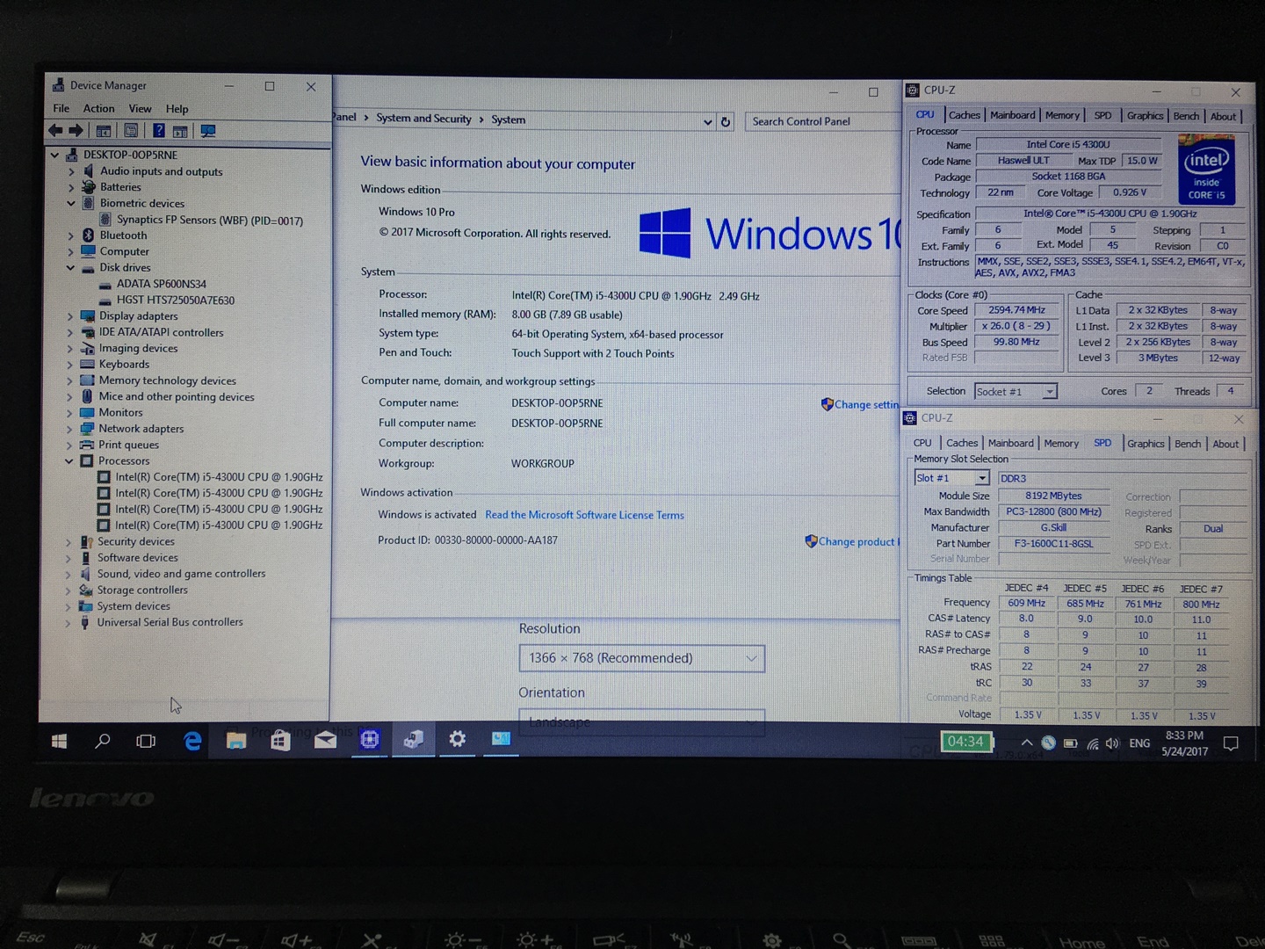Open Device Manager Help menu
Screen dimensions: 1265x949
177,109
